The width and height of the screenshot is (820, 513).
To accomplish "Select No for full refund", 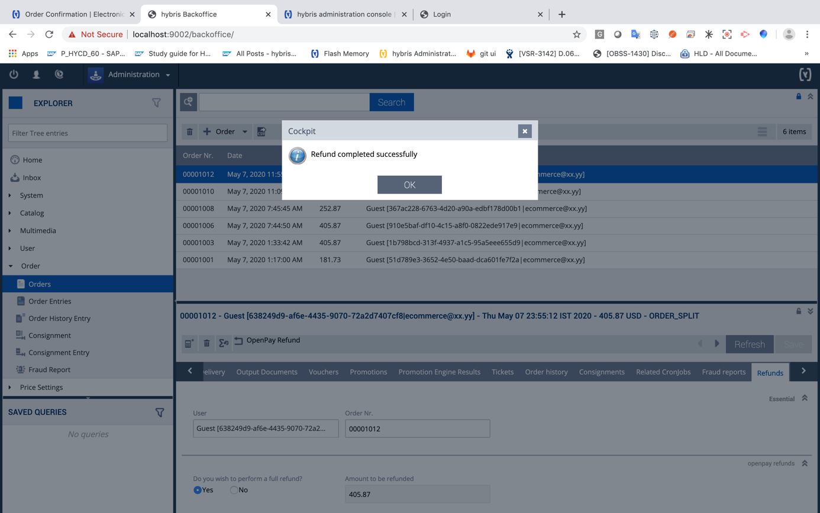I will [x=234, y=490].
